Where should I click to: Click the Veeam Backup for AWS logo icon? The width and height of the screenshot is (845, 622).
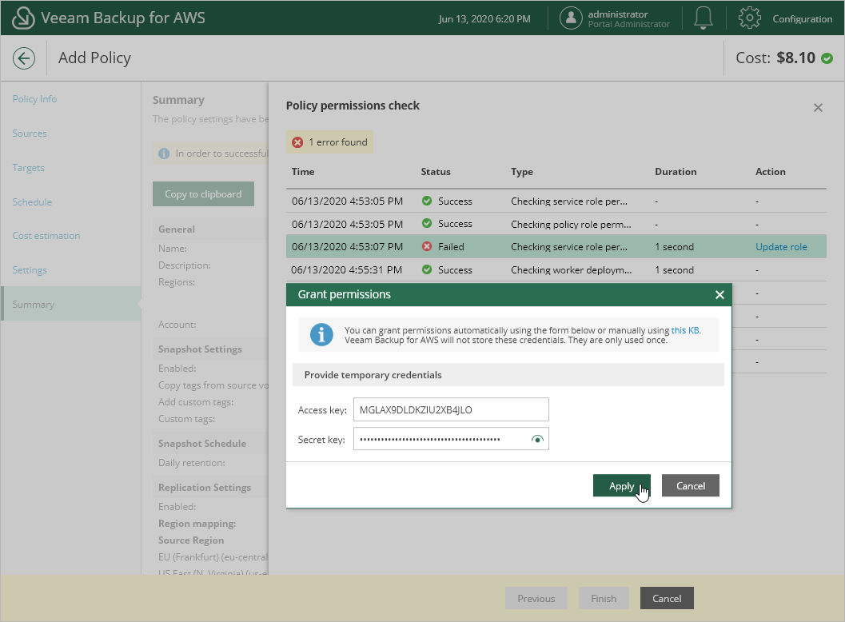tap(23, 18)
